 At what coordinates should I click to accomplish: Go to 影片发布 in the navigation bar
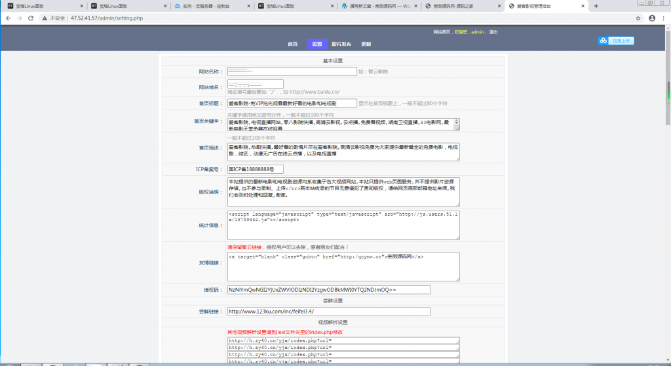pos(341,44)
